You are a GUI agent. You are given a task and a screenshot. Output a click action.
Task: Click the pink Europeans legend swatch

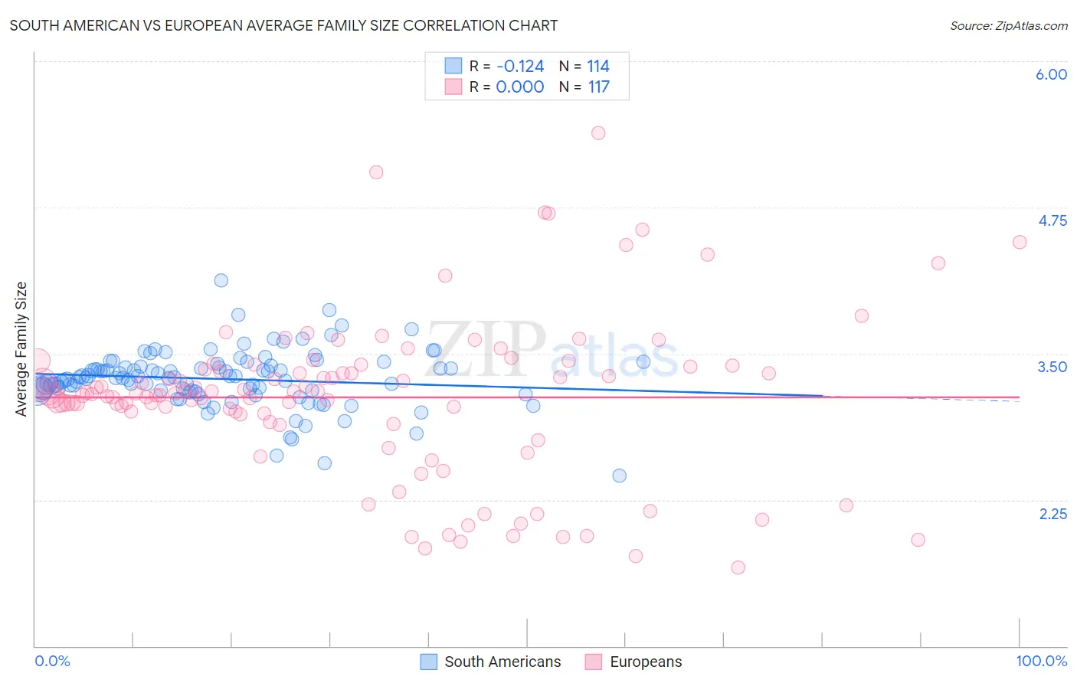click(594, 662)
